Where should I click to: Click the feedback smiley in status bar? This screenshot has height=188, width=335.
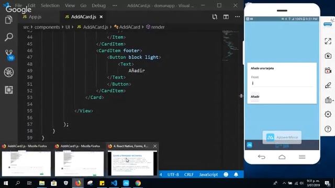[x=226, y=174]
